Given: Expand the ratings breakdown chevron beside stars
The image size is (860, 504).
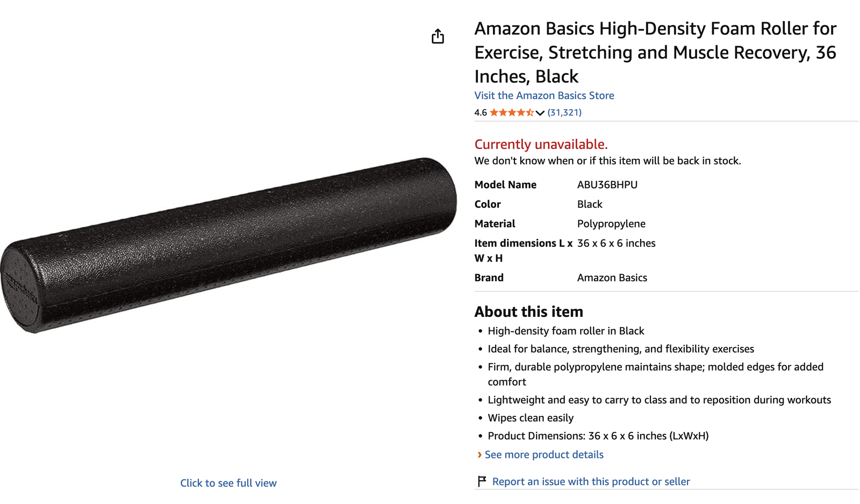Looking at the screenshot, I should click(x=539, y=113).
